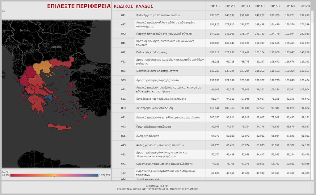Click cell value 110,141
Viewport: 316px width, 195px height.
click(214, 108)
